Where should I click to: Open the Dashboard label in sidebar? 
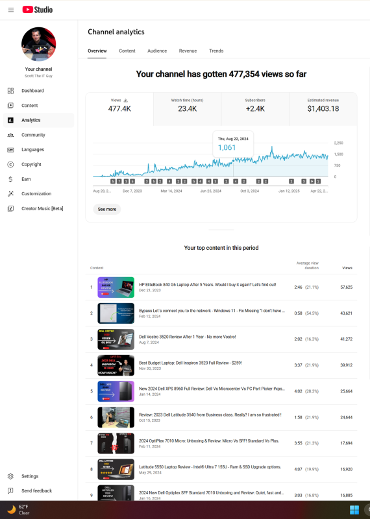(x=32, y=91)
